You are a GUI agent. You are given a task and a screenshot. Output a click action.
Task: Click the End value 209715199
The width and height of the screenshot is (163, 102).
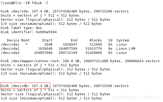point(68,53)
